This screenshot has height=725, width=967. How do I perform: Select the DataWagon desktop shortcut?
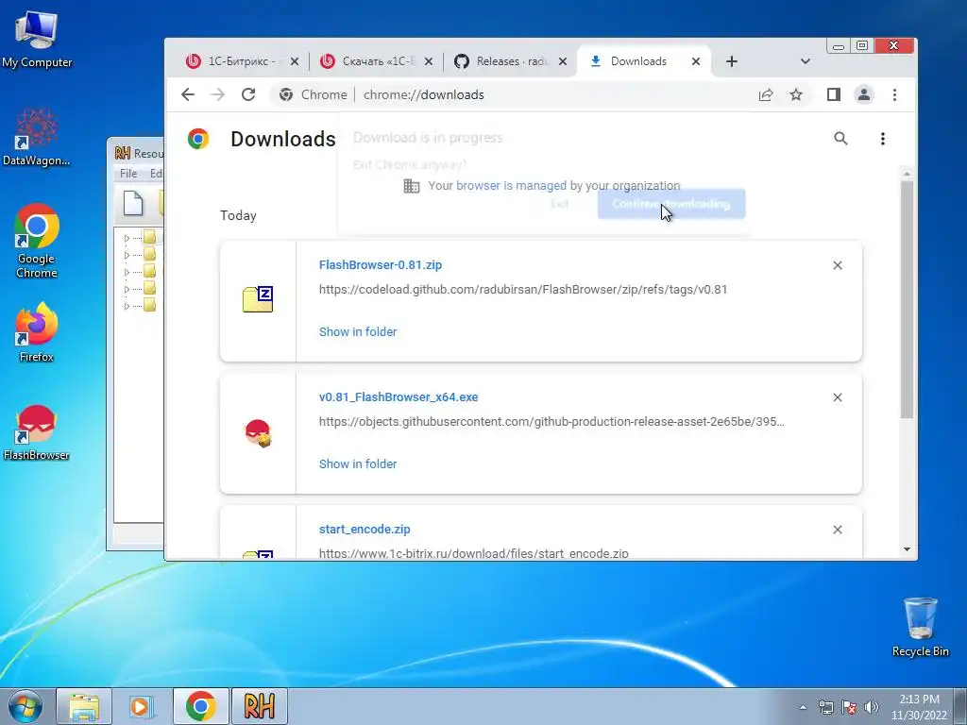coord(37,137)
